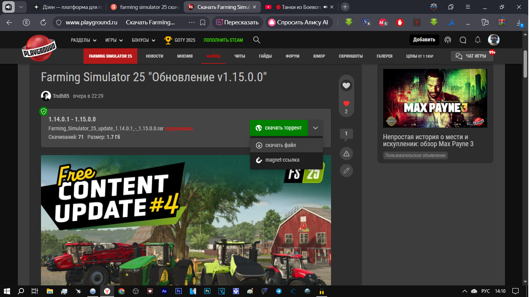Viewport: 529px width, 297px height.
Task: Click the FARMING SIMULATOR 25 red tab
Action: [x=111, y=56]
